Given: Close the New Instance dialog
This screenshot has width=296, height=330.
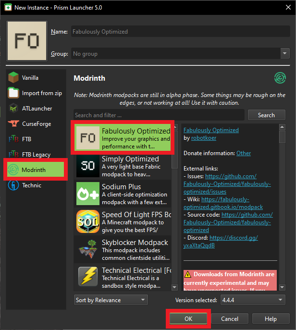Looking at the screenshot, I should [288, 7].
